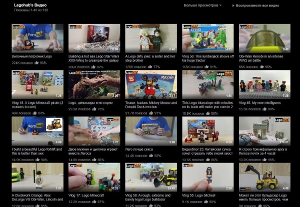Click thumbs-up icon next to 18.9K показов
Viewport: 300px width, 207px height.
208,113
